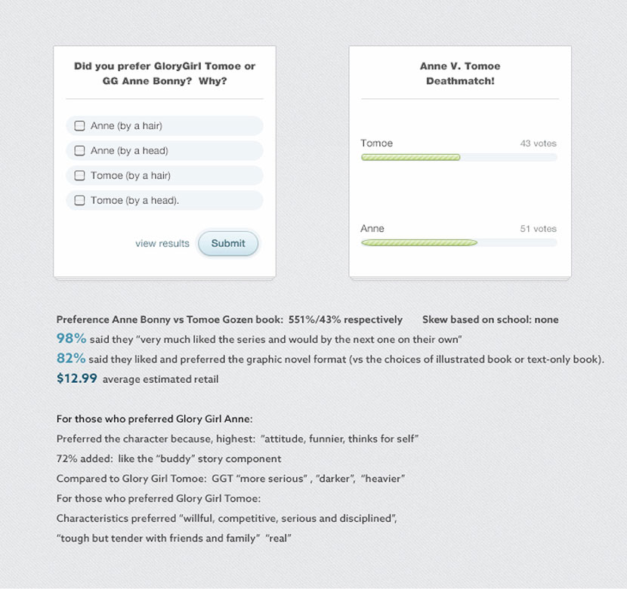The image size is (627, 589).
Task: Click the "Anne" name above the results bar
Action: [372, 229]
